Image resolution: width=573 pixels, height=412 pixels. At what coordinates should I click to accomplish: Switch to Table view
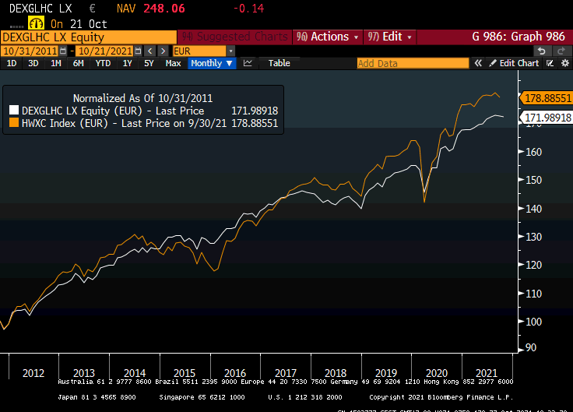click(x=279, y=63)
